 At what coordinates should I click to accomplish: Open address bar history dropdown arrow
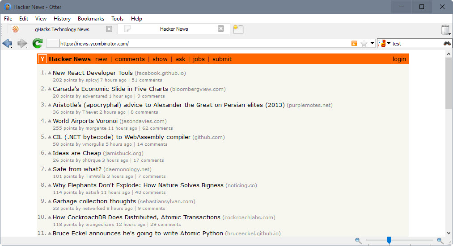372,43
